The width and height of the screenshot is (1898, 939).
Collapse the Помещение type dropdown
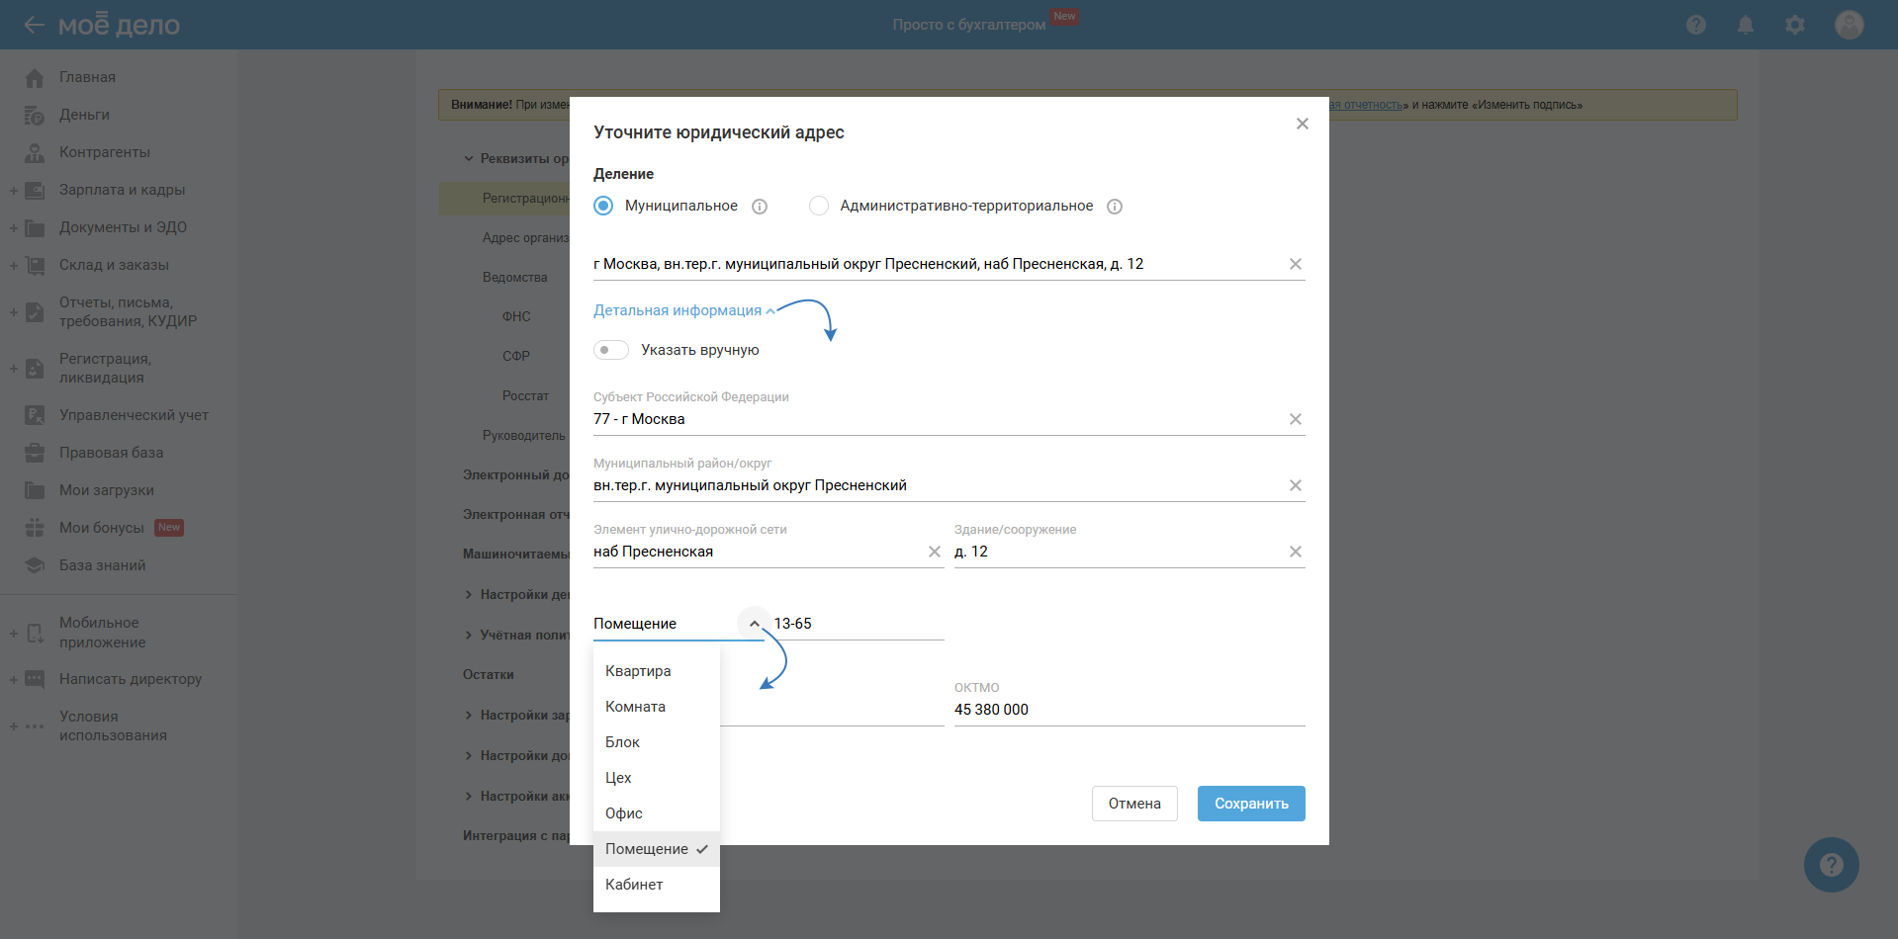click(755, 624)
